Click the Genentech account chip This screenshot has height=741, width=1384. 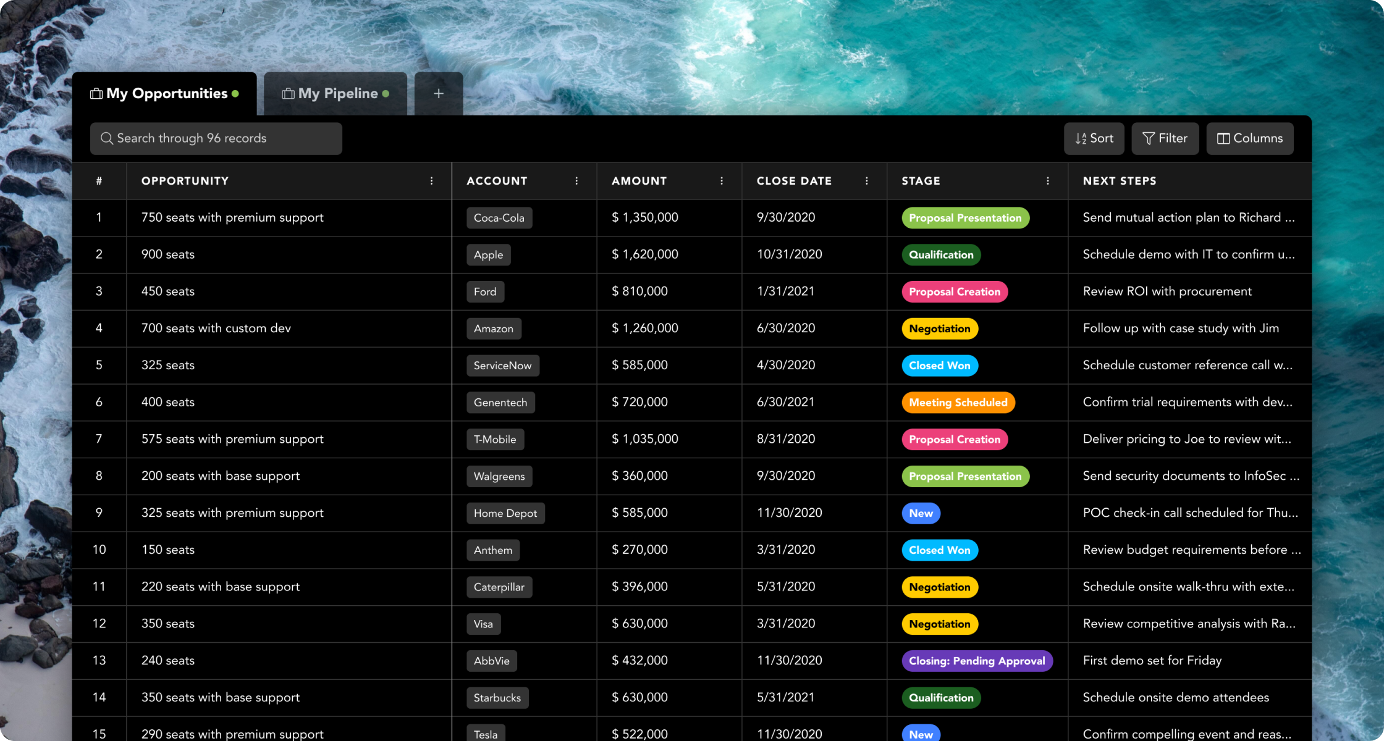point(500,403)
